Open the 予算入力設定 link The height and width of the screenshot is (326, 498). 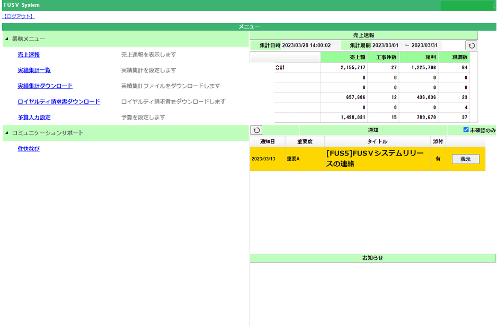34,117
